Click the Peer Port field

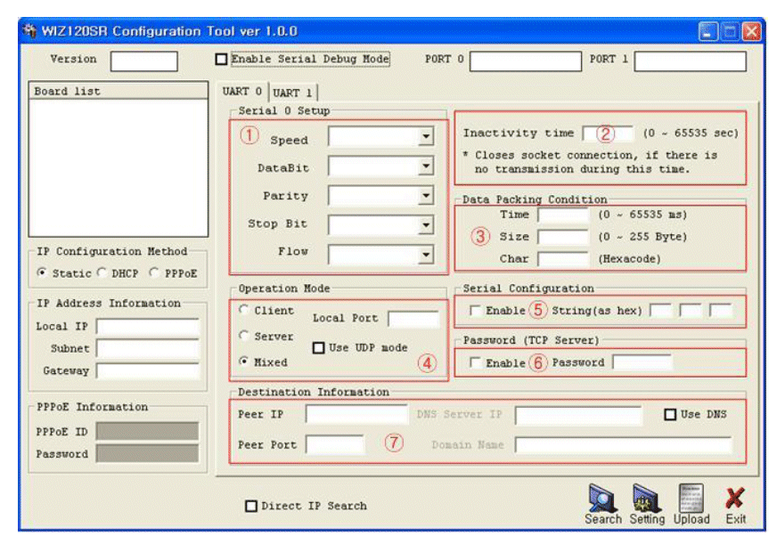coord(335,444)
